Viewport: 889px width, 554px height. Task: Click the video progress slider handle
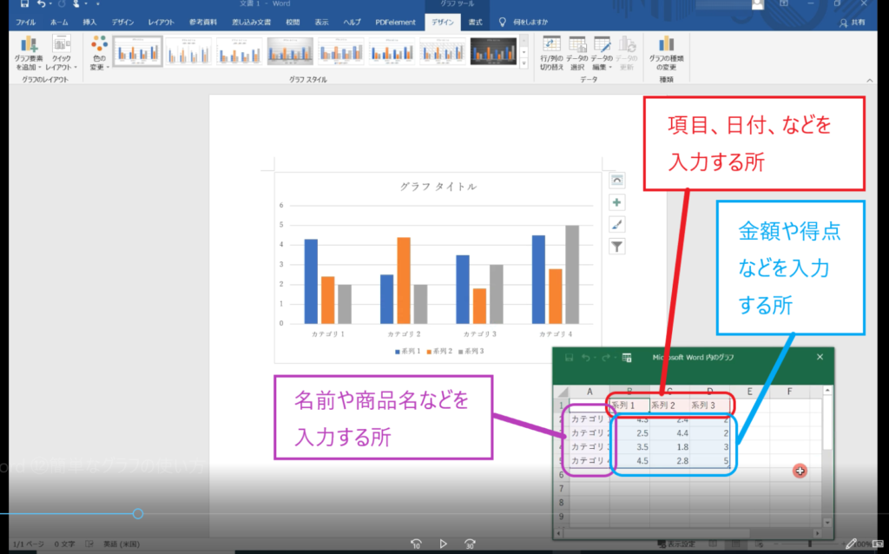tap(138, 514)
